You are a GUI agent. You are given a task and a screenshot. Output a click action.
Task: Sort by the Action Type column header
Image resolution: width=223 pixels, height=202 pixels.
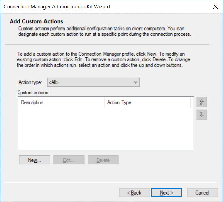click(148, 102)
